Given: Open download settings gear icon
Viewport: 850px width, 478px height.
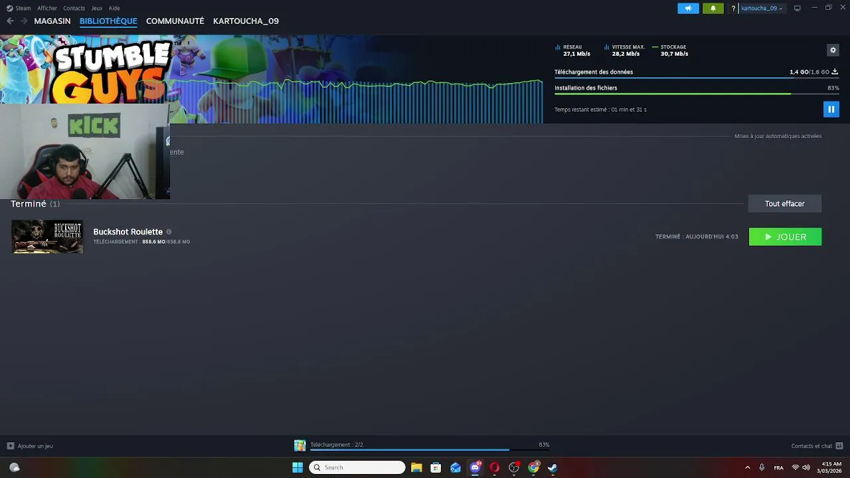Looking at the screenshot, I should [x=833, y=50].
